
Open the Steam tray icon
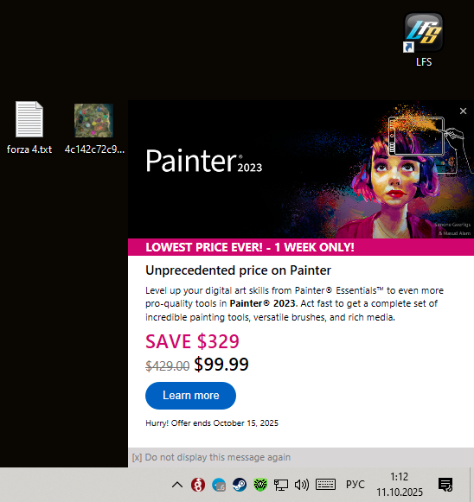[240, 485]
